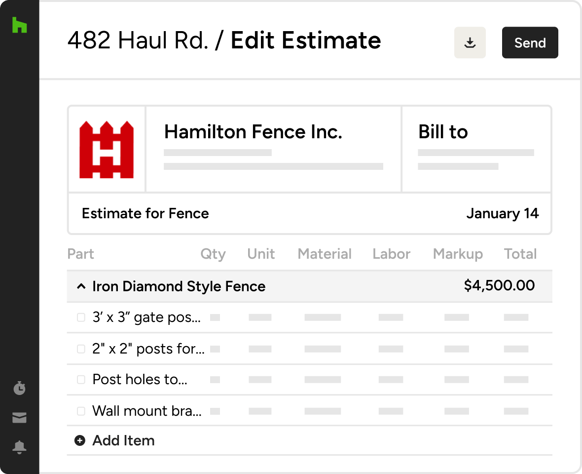Click the Houzz logo in sidebar
582x474 pixels.
tap(19, 25)
